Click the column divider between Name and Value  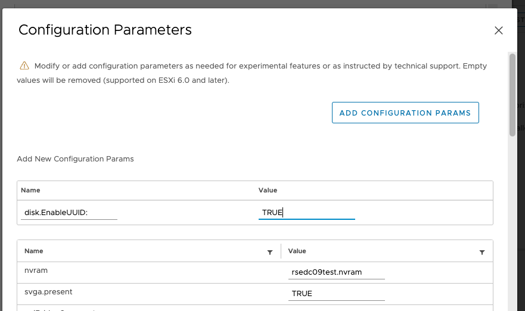click(x=281, y=252)
